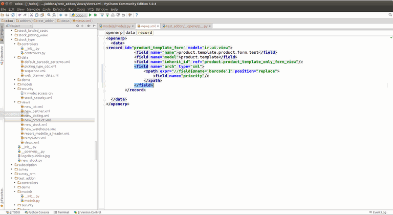Click the Paste toolbar icon
Viewport: 393px width, 215px height.
(42, 15)
